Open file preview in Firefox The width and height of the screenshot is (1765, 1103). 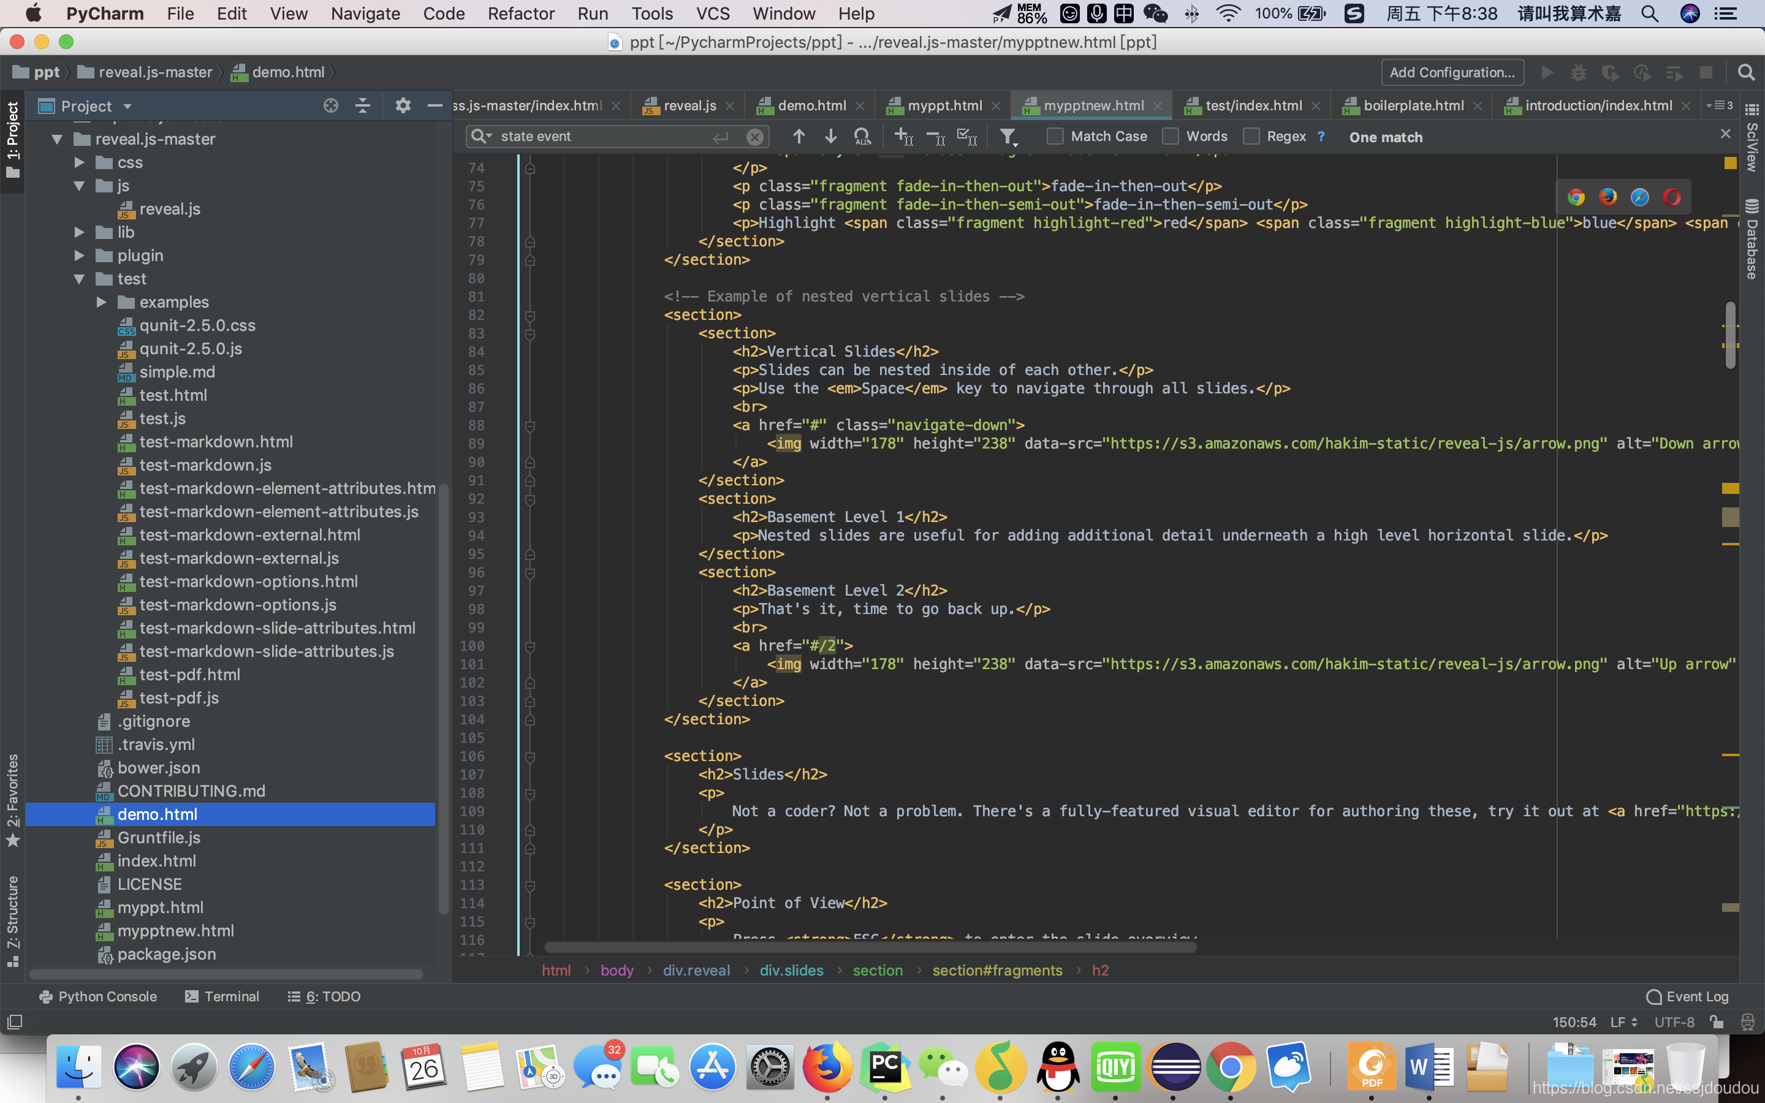[x=1610, y=197]
